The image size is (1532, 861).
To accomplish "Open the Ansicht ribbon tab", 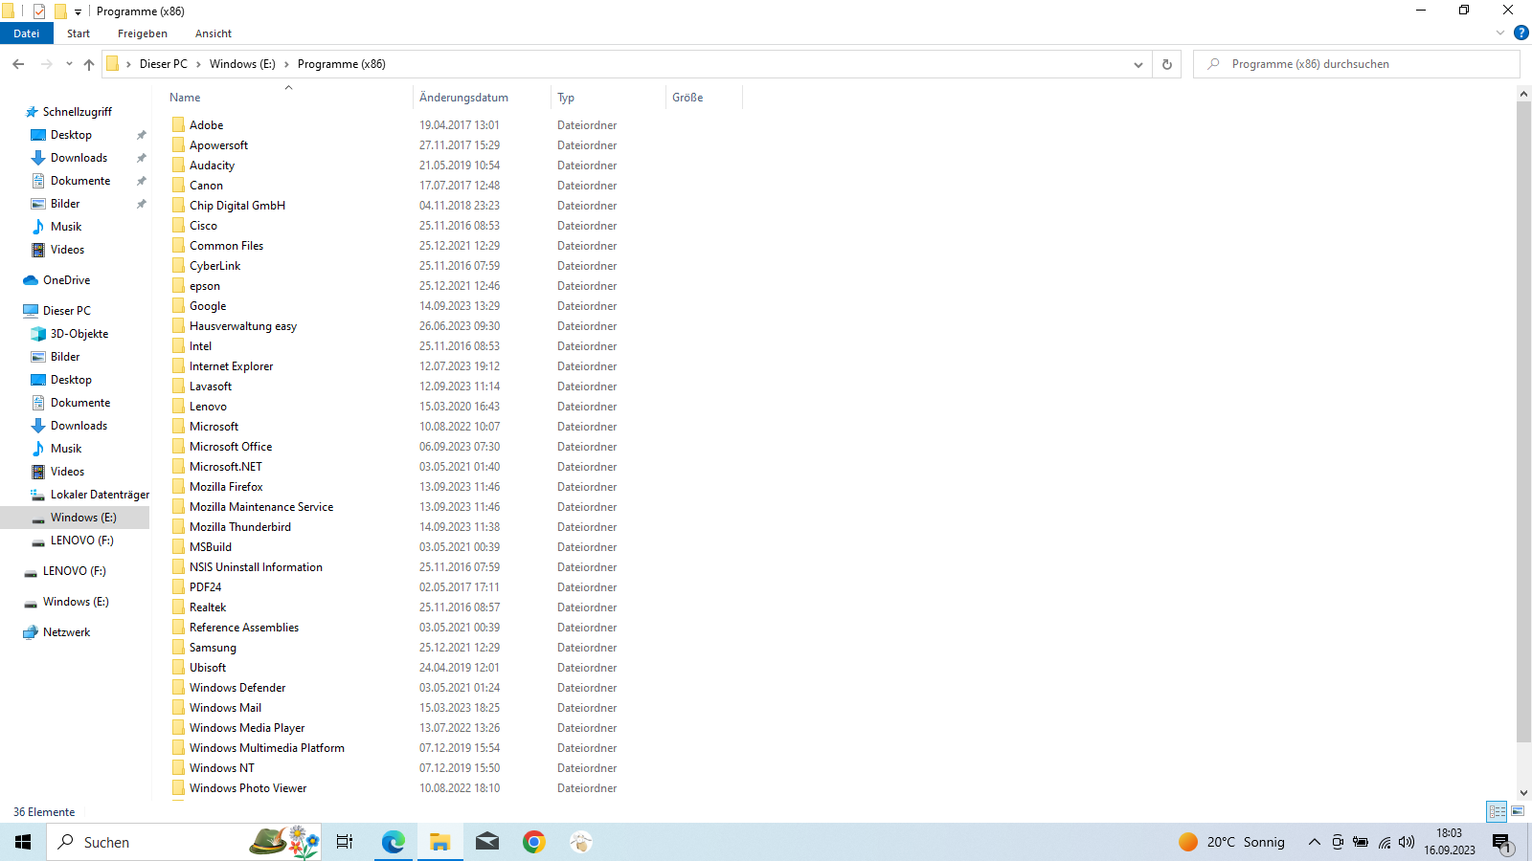I will [213, 33].
